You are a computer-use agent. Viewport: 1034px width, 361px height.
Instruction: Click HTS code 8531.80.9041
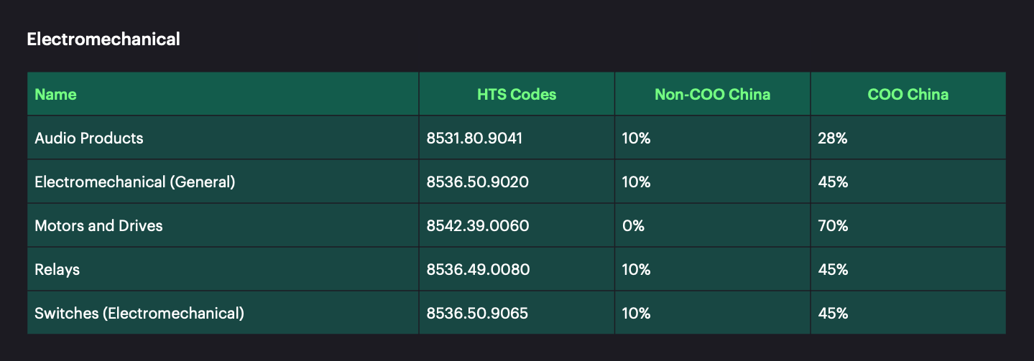tap(474, 138)
